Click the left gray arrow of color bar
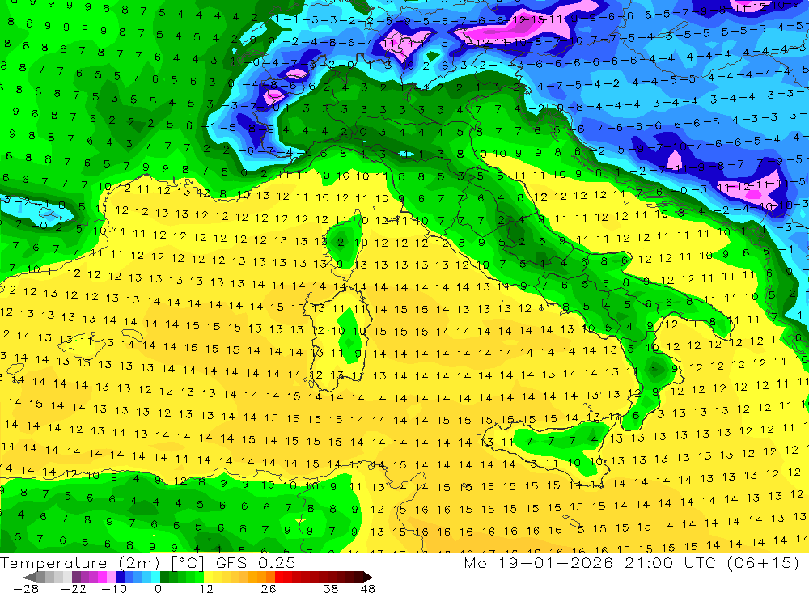 point(30,577)
